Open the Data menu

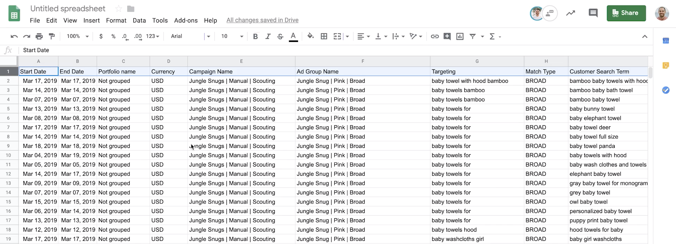139,20
